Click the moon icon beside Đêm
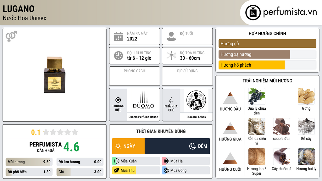This screenshot has height=181, width=322. click(x=192, y=146)
